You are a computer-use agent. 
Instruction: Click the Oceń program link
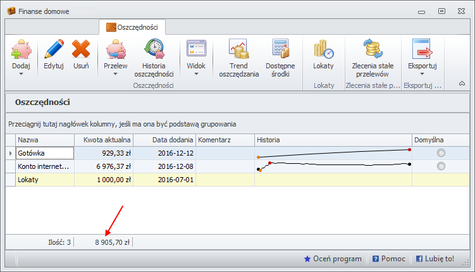point(333,259)
